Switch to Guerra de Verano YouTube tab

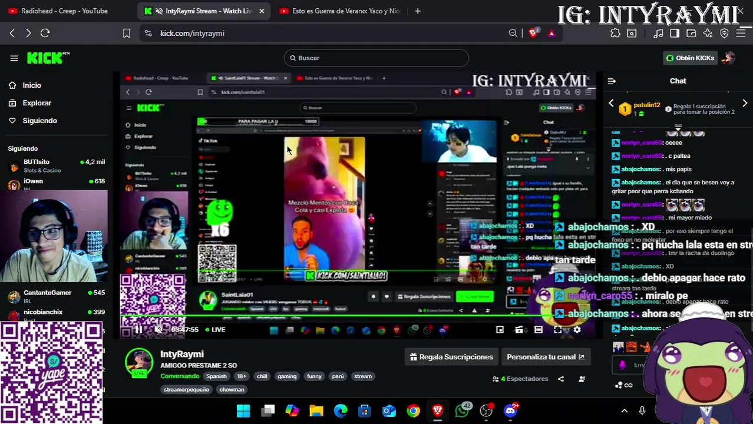tap(340, 11)
